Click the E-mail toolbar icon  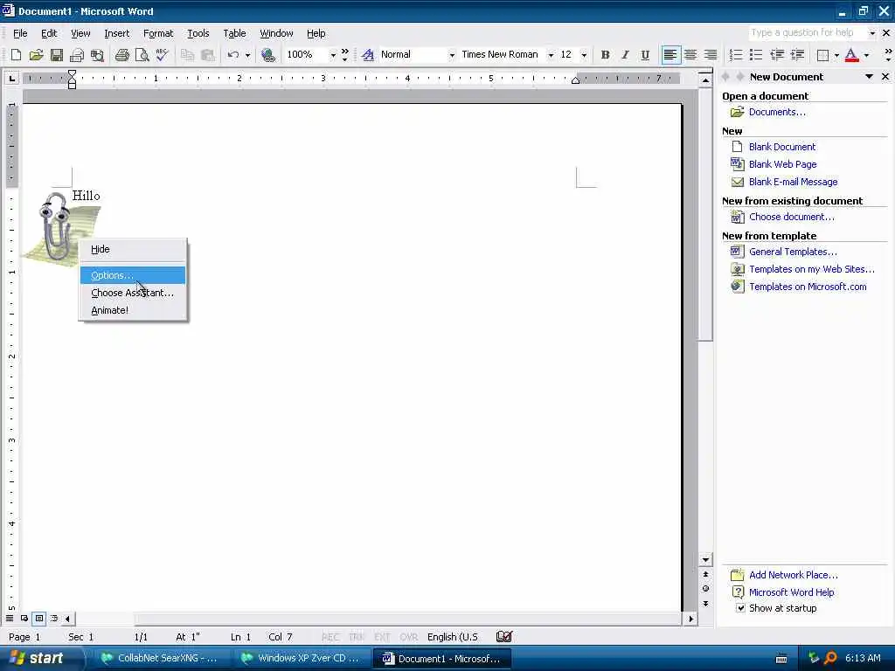pos(77,55)
